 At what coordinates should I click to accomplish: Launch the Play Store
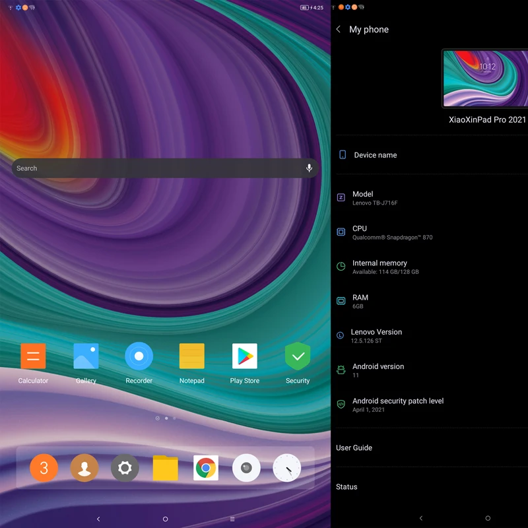[x=245, y=356]
